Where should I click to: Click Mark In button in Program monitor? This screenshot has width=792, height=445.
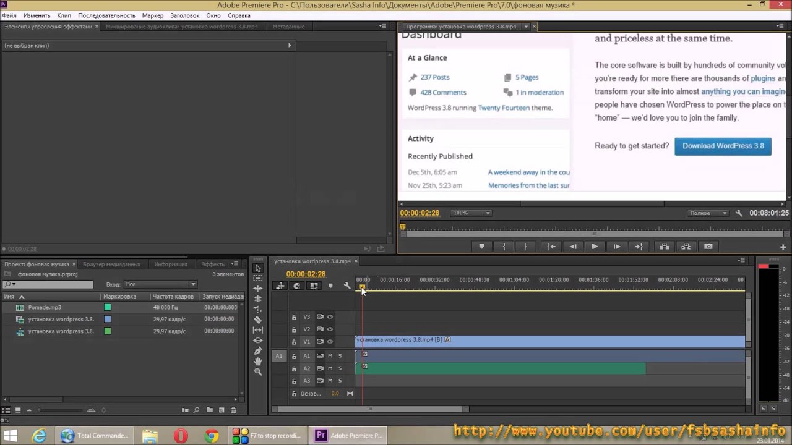click(x=504, y=247)
